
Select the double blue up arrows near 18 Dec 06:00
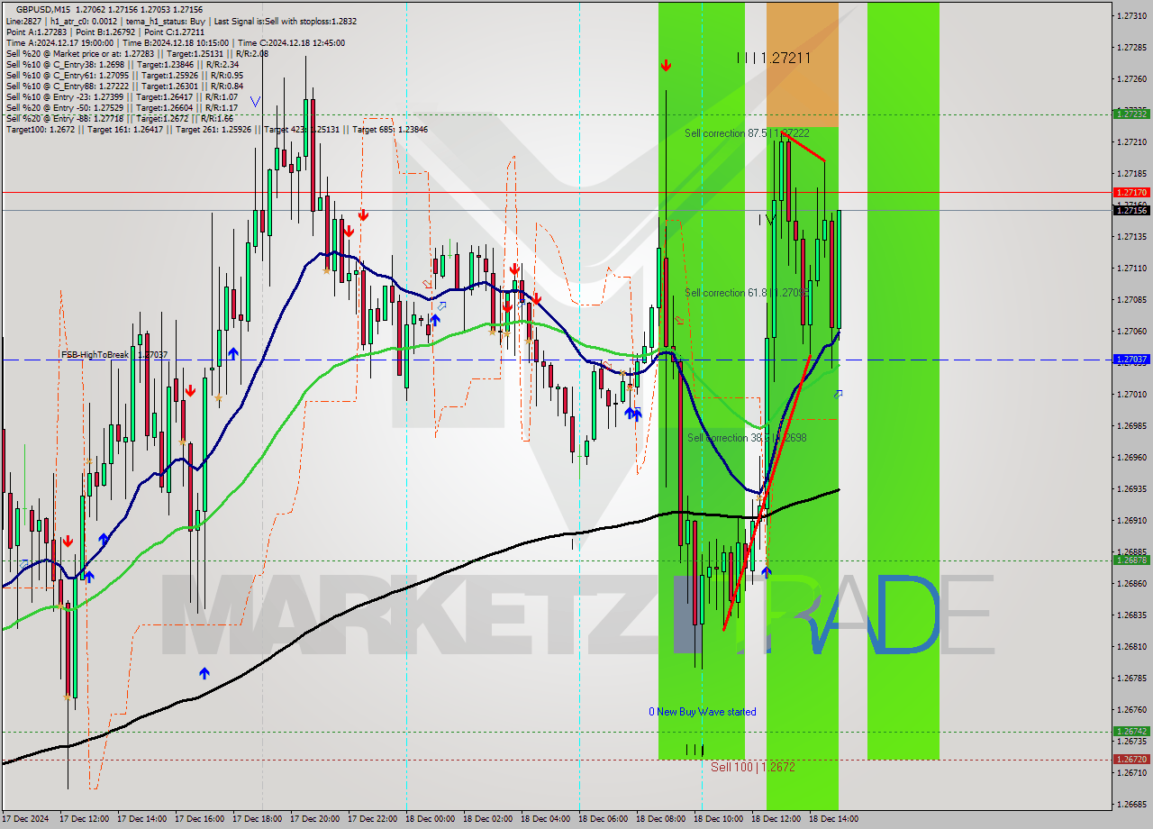coord(631,413)
